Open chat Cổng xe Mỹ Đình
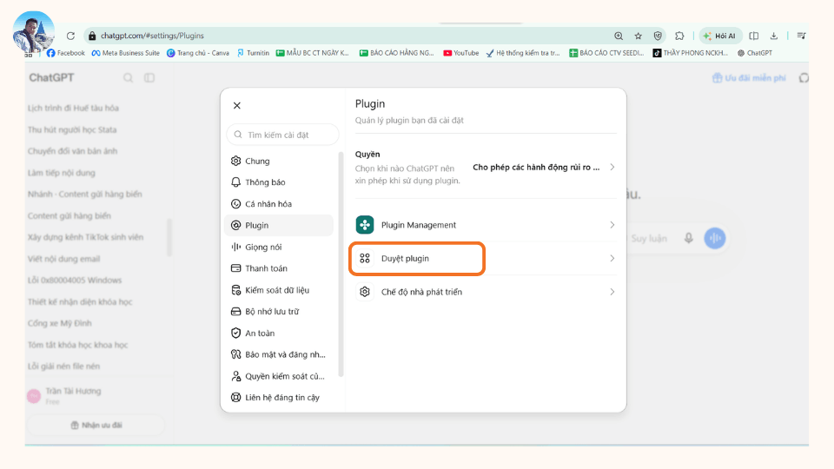The image size is (834, 469). 60,323
